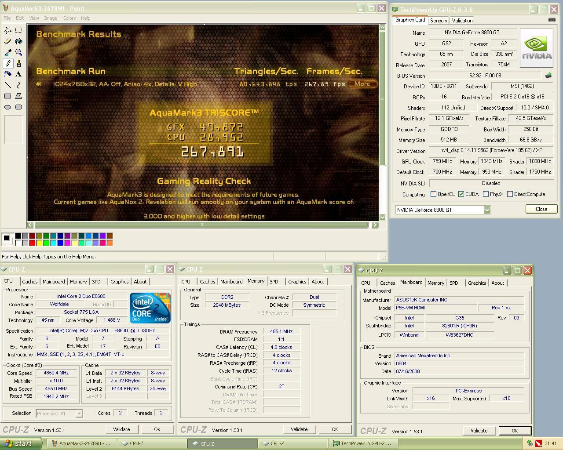563x450 pixels.
Task: Click the GPU Clock 759 MHz field
Action: 443,161
